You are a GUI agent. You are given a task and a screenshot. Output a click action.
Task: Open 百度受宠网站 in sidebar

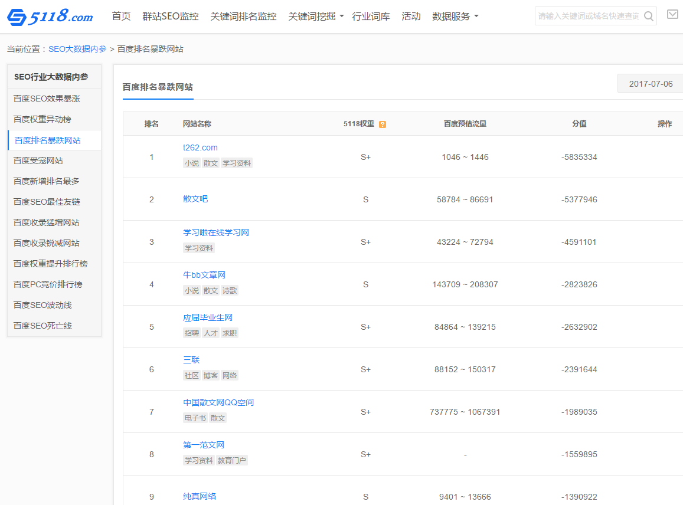point(38,160)
